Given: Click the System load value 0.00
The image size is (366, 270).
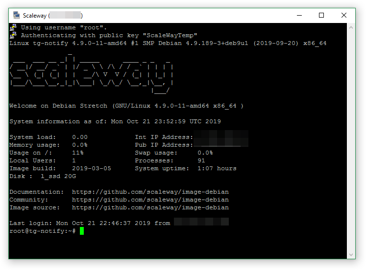Looking at the screenshot, I should coord(80,137).
